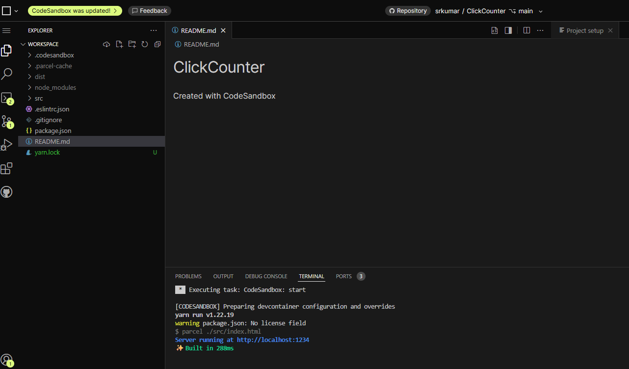Open Run and Debug view

click(7, 145)
